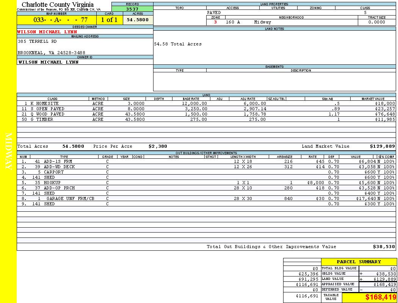
Task: Click the Land Market Value total $129,889
Action: click(x=382, y=146)
